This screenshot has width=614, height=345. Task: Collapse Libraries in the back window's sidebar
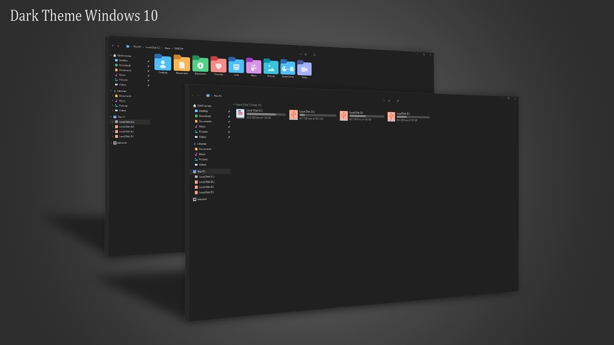(112, 91)
